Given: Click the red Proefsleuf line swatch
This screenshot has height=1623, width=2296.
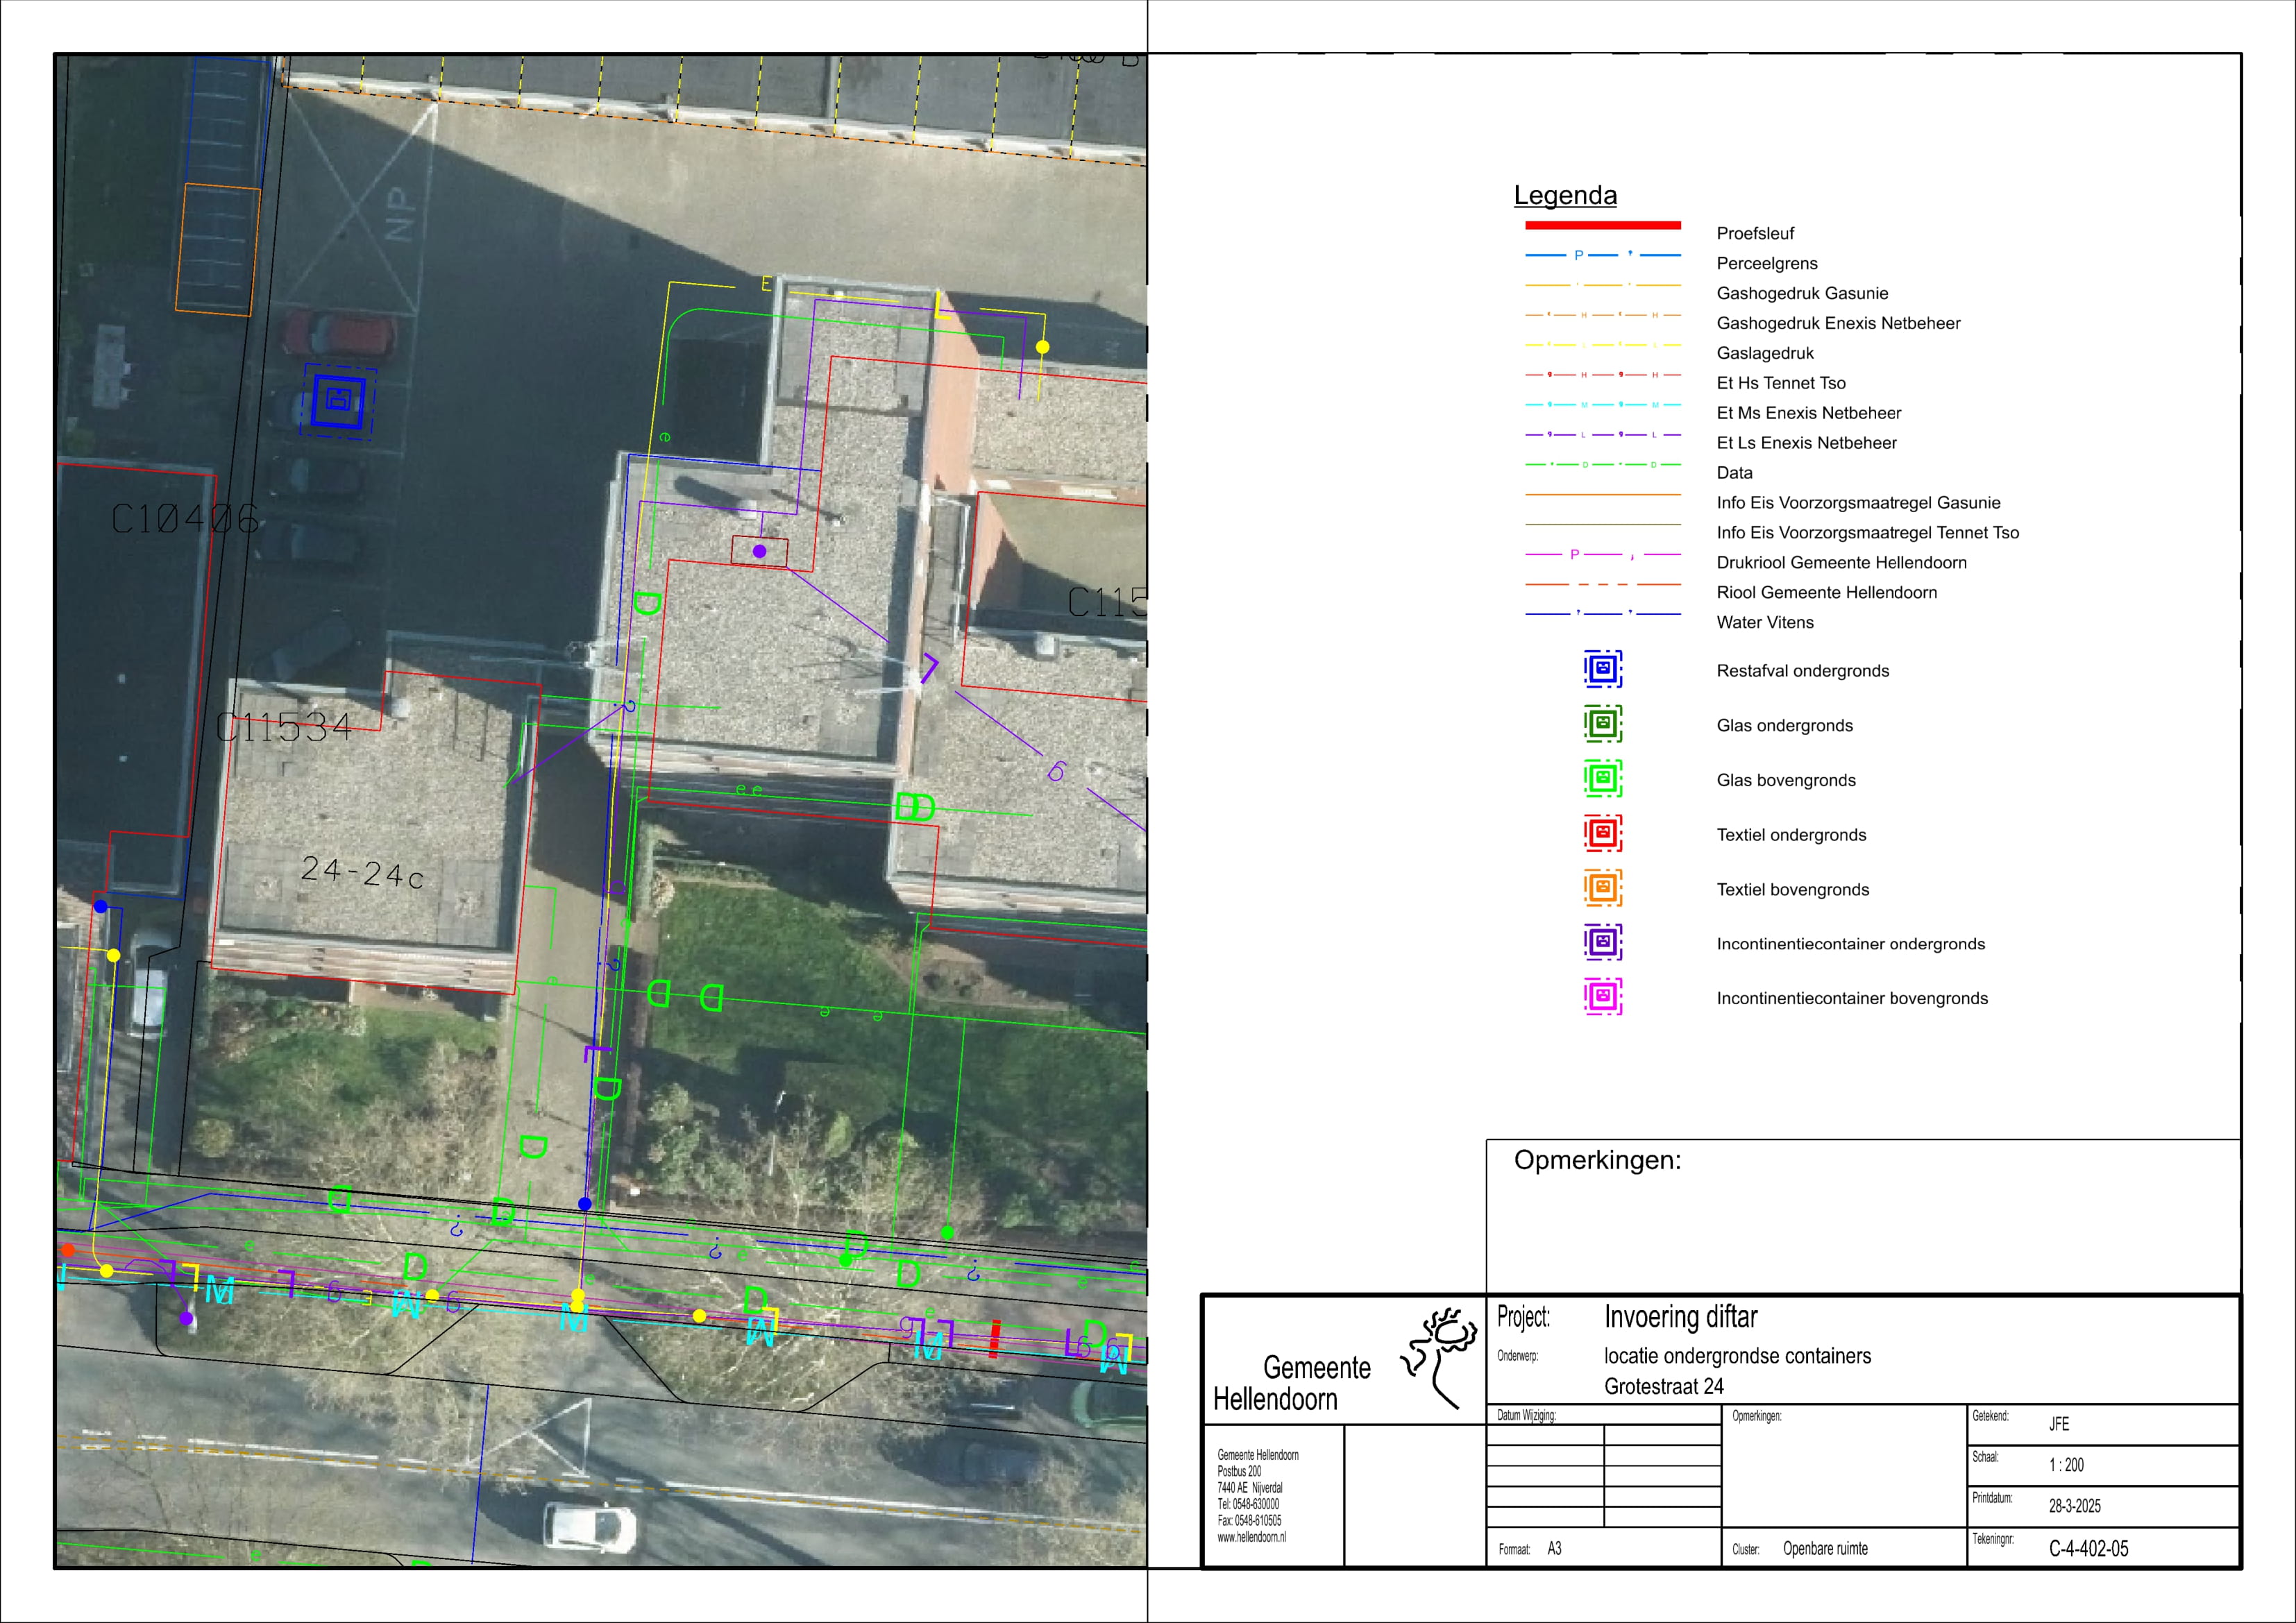Looking at the screenshot, I should coord(1602,226).
